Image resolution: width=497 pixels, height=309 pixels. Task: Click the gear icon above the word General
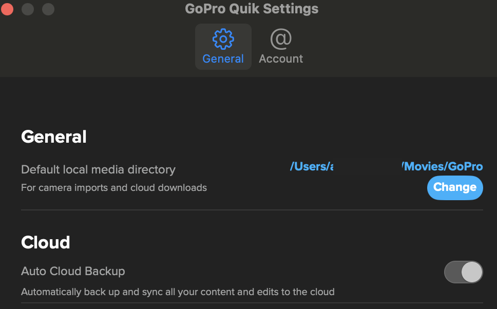[x=223, y=38]
